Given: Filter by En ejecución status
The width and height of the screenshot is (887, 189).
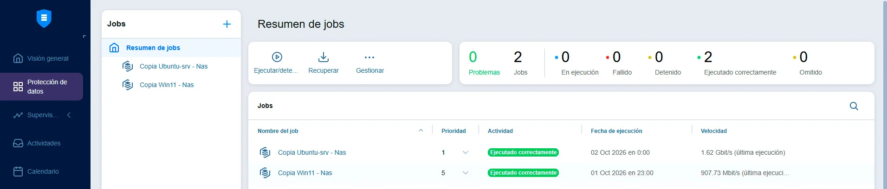Looking at the screenshot, I should point(577,63).
